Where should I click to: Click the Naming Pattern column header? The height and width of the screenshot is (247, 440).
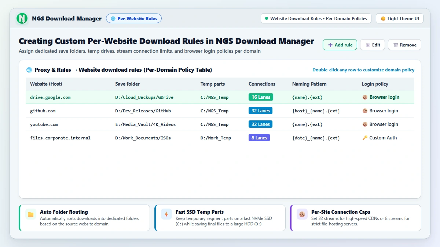309,84
